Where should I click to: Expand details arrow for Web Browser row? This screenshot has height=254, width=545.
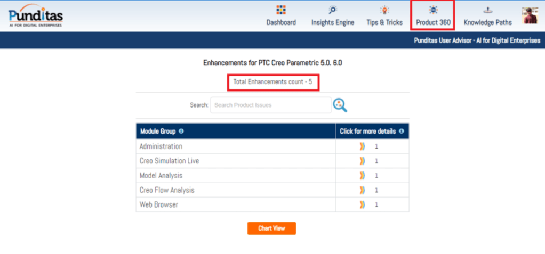[x=363, y=204]
